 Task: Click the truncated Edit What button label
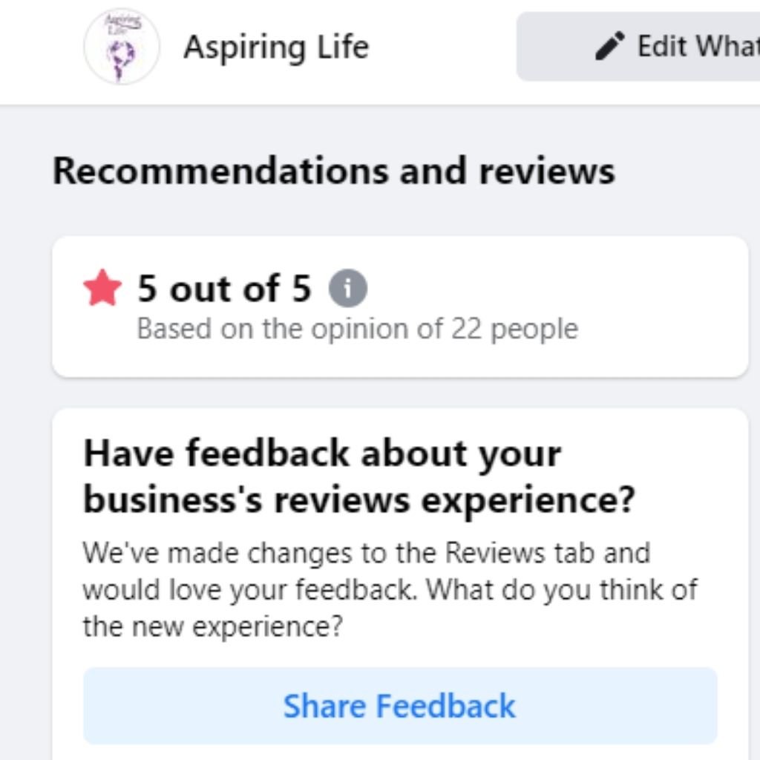point(694,46)
